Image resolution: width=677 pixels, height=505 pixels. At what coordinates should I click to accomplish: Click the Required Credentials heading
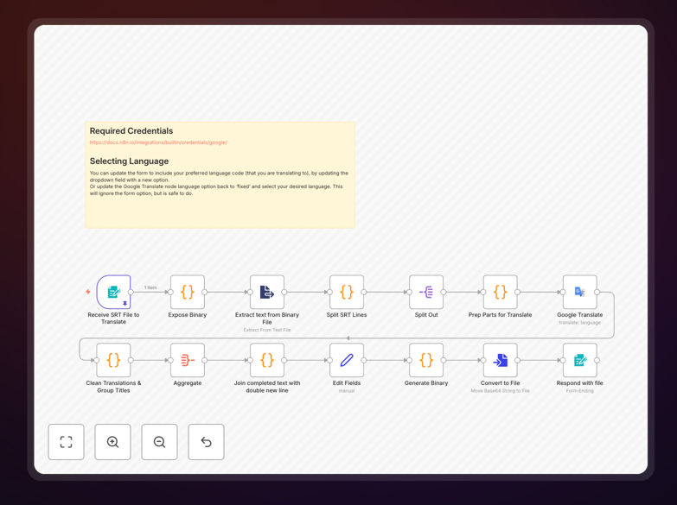click(131, 130)
